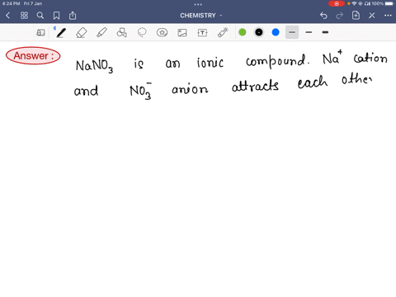Open the Elements sticker tool
The image size is (396, 297).
click(x=162, y=32)
